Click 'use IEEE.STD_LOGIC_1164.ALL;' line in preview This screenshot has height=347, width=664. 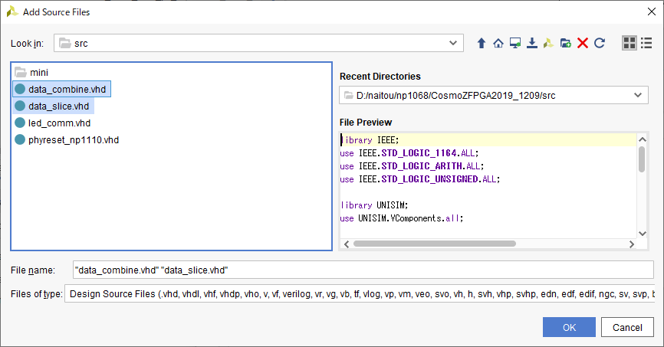(x=409, y=153)
